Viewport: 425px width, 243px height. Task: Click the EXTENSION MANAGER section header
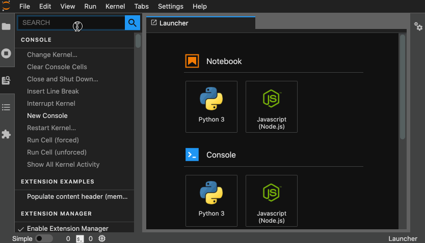coord(56,214)
